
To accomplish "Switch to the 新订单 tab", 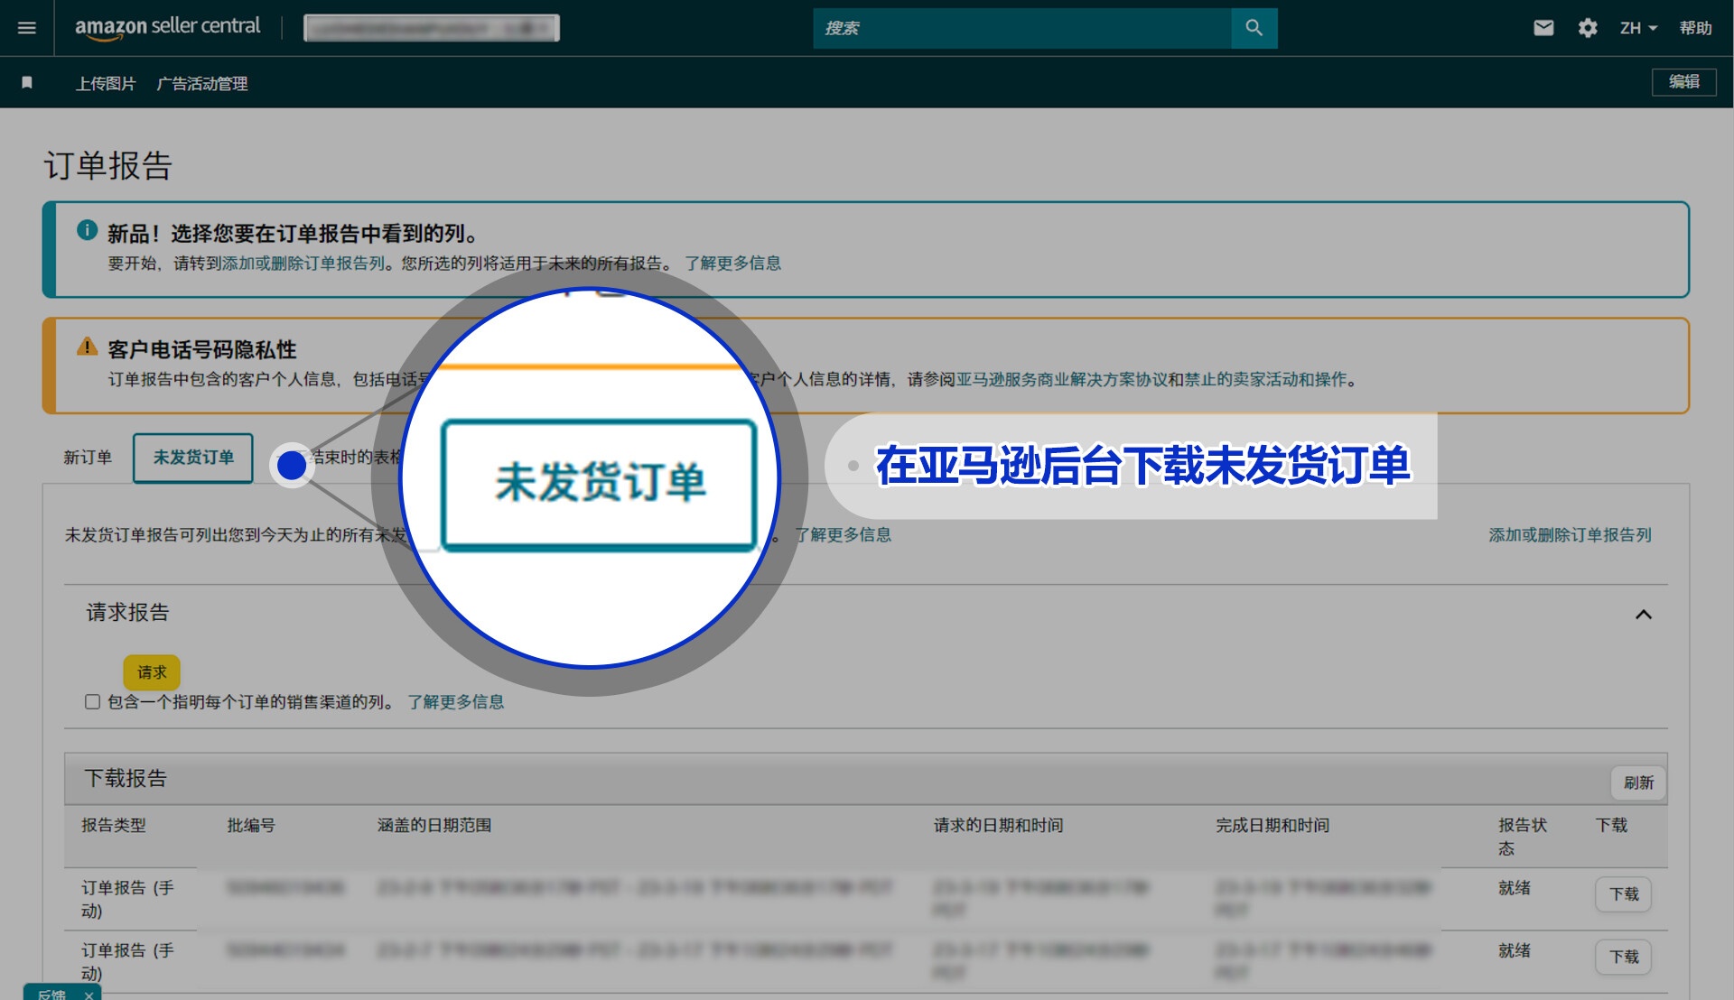I will [88, 458].
